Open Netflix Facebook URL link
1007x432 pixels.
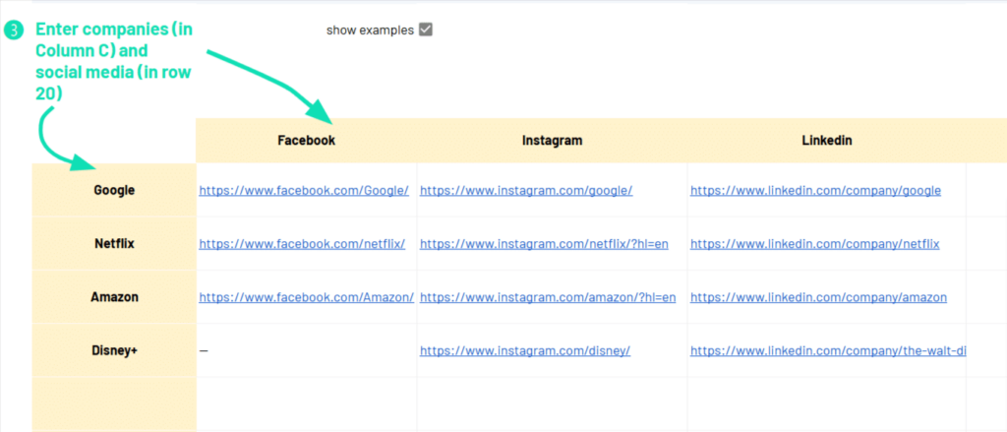coord(302,244)
